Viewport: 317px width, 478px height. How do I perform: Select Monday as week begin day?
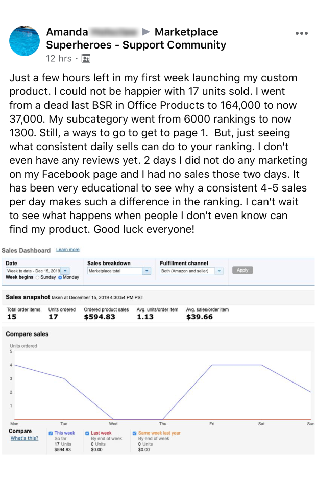60,277
